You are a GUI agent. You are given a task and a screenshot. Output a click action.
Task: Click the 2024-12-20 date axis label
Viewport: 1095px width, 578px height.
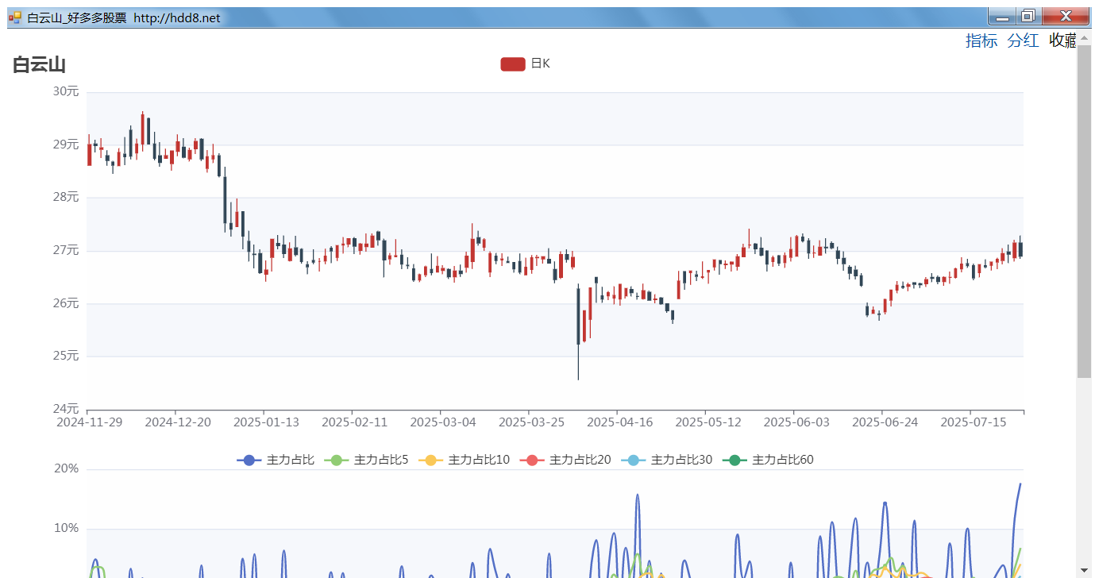[x=178, y=422]
